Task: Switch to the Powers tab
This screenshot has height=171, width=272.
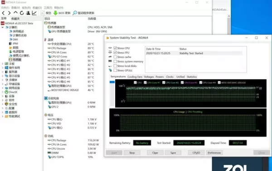Action: [160, 77]
